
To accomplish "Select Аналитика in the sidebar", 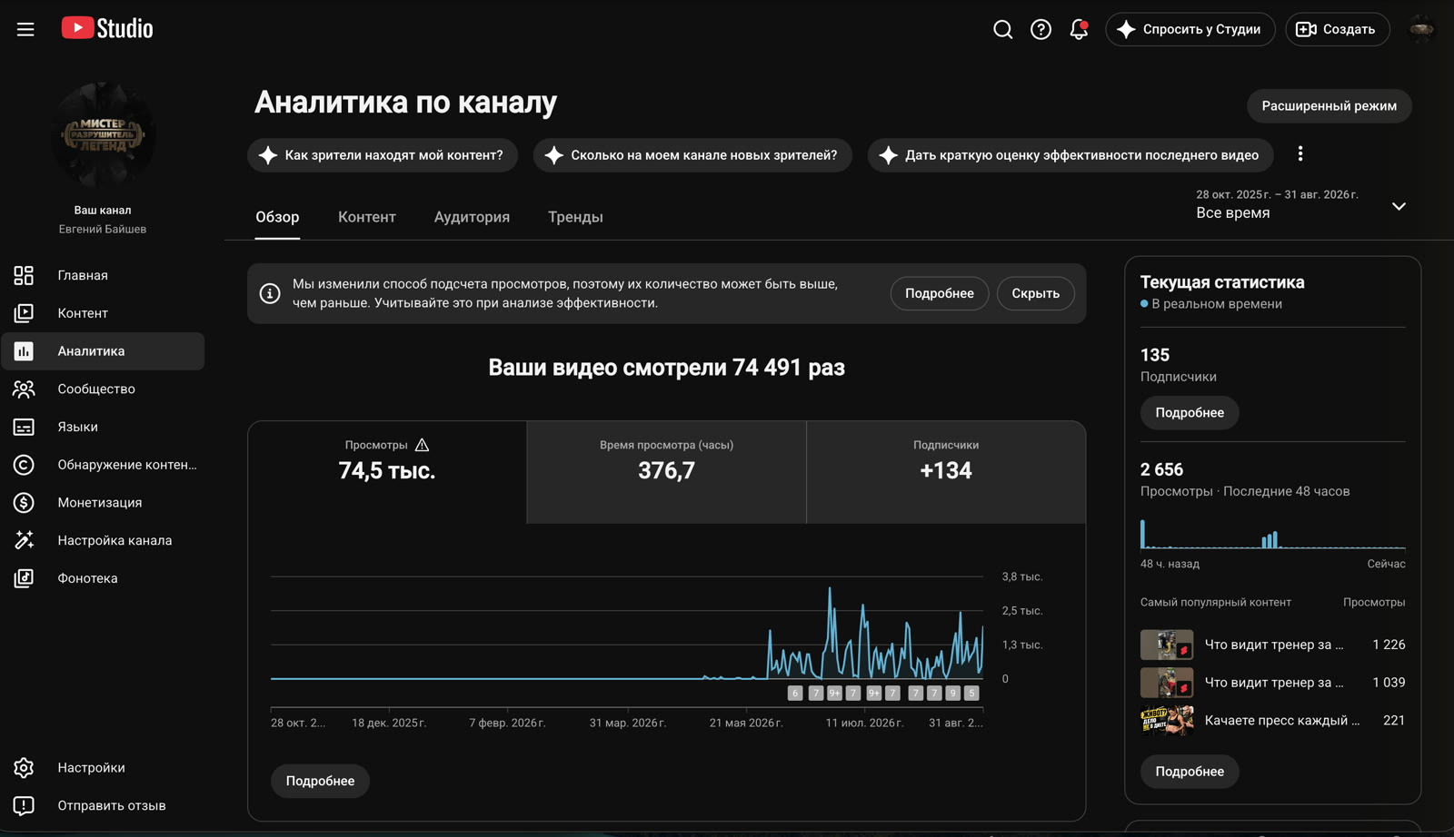I will [x=103, y=351].
